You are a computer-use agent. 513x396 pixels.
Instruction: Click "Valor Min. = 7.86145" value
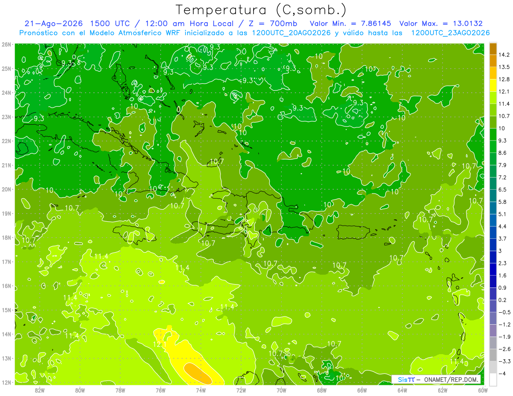tap(350, 23)
